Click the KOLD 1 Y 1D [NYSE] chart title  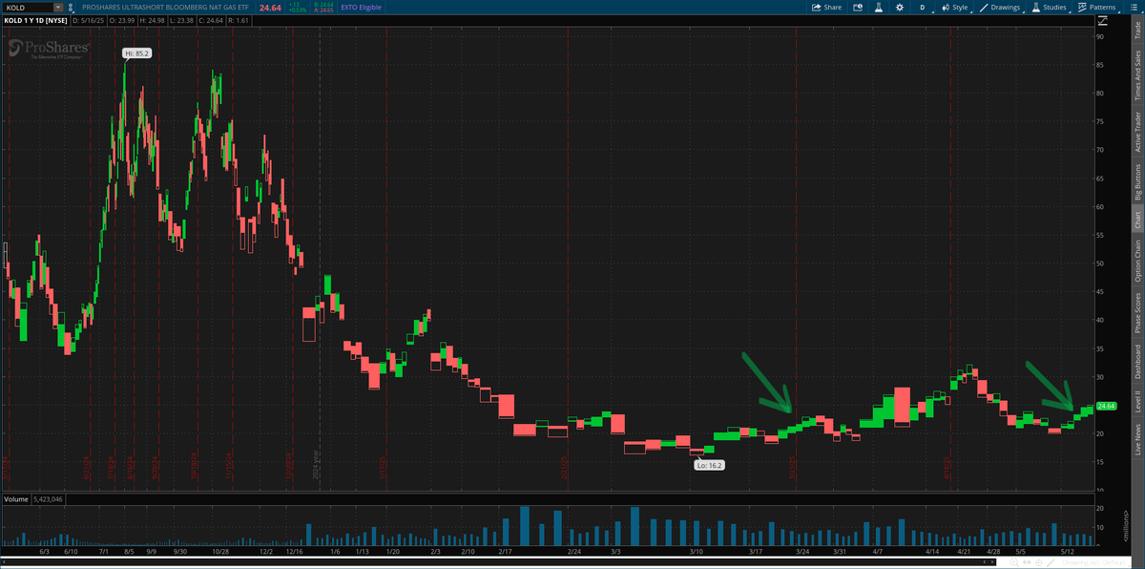[x=35, y=21]
